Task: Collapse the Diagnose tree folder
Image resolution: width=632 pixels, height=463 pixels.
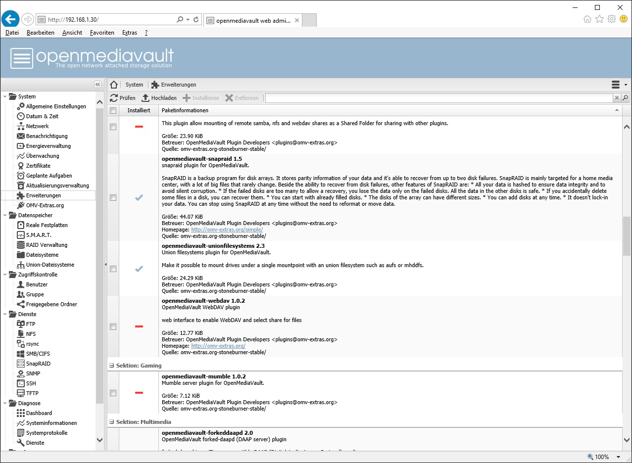Action: click(5, 403)
